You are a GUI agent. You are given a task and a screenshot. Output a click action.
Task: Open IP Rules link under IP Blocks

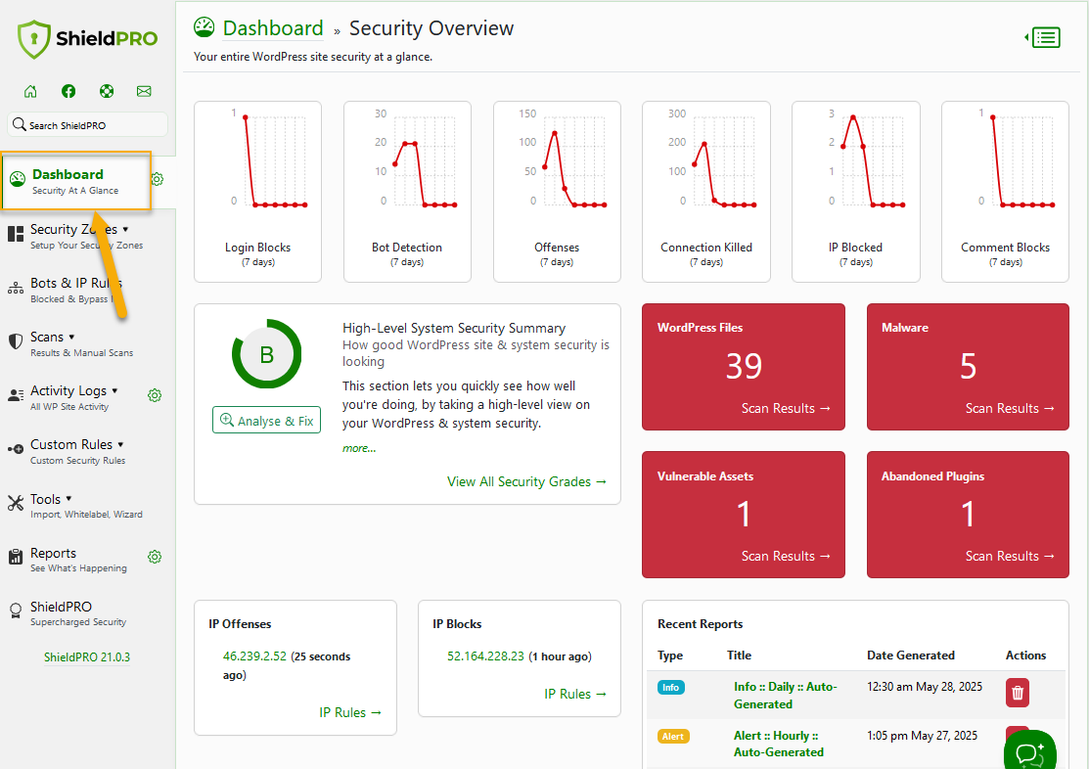(575, 694)
